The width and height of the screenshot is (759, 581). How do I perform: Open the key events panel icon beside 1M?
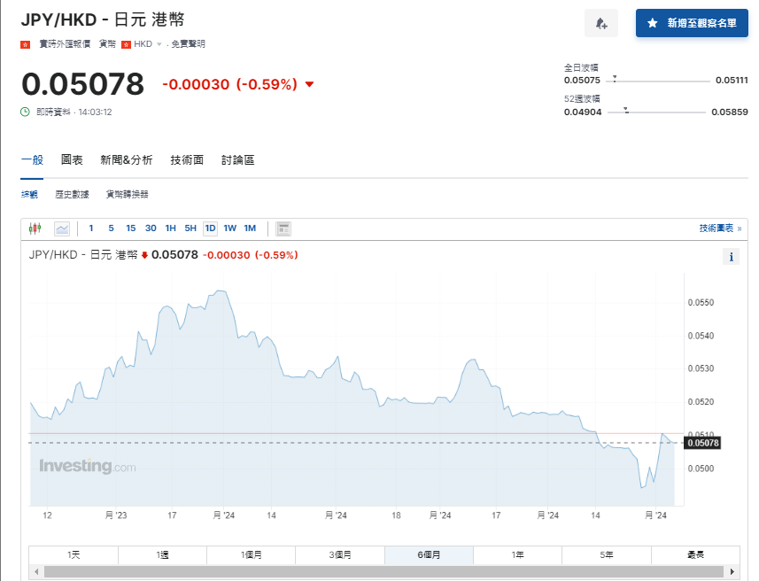(283, 228)
